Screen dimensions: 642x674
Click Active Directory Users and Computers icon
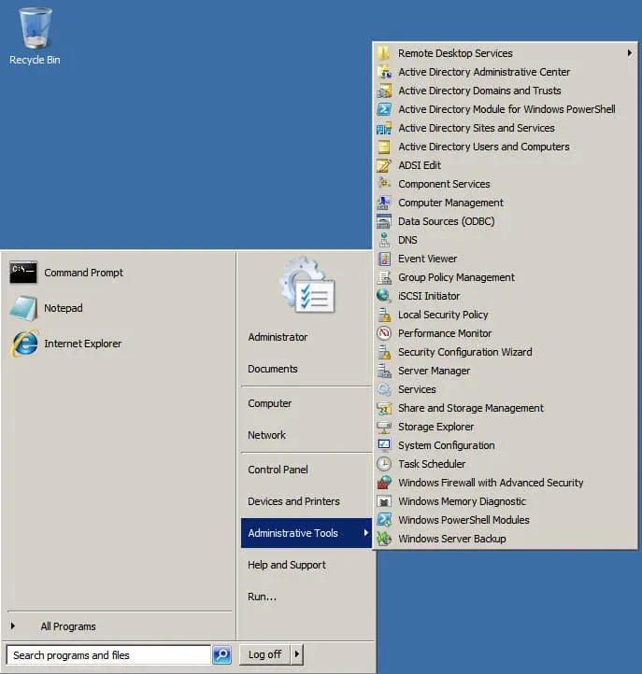(384, 147)
